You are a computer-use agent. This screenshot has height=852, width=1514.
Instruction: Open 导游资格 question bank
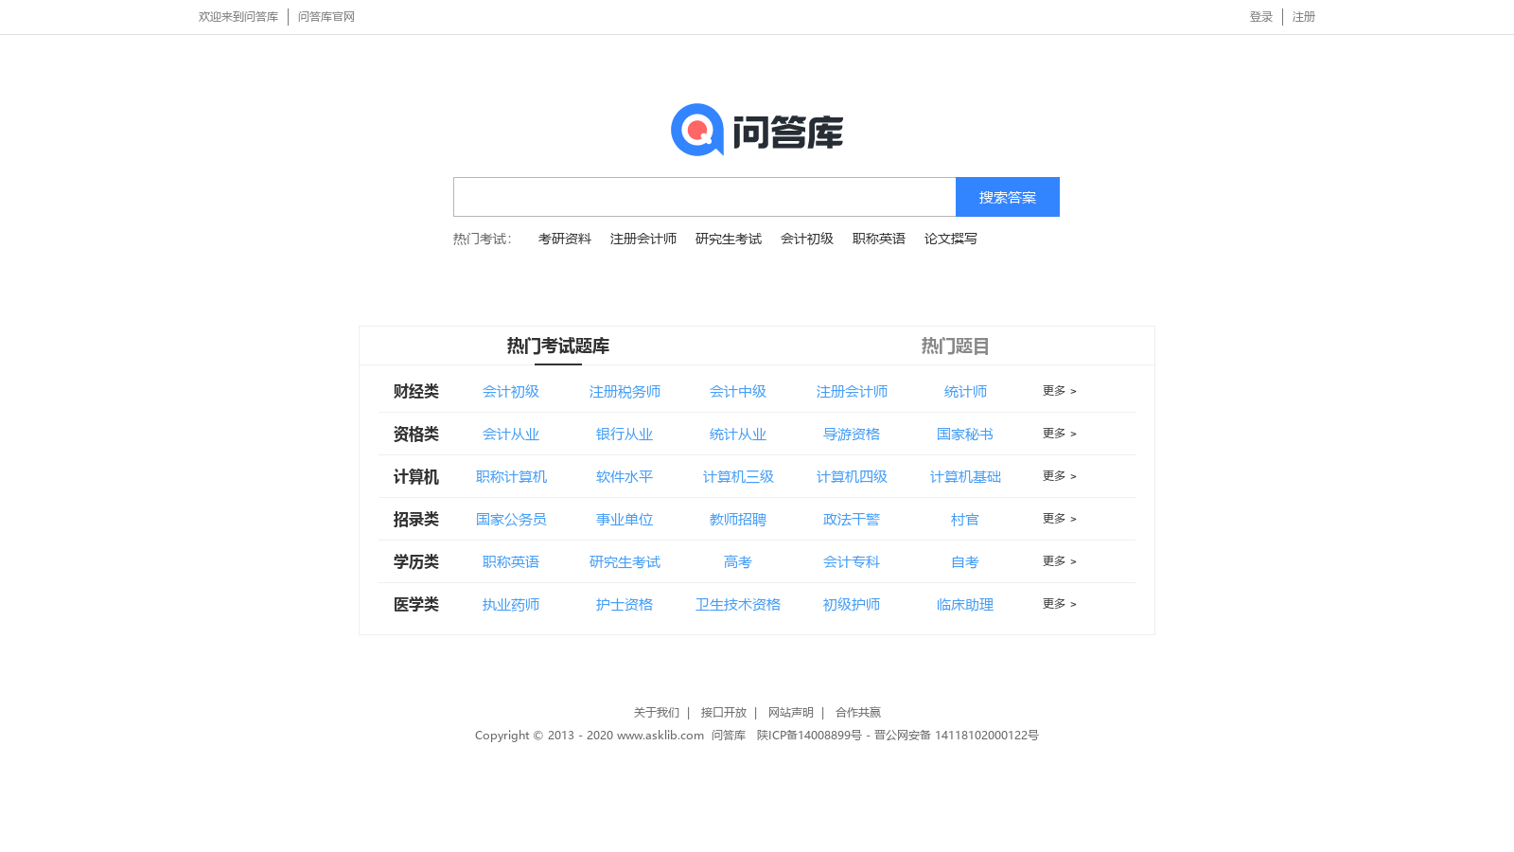coord(852,435)
